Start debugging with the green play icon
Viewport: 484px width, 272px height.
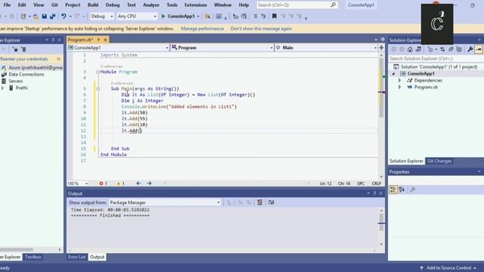point(163,16)
